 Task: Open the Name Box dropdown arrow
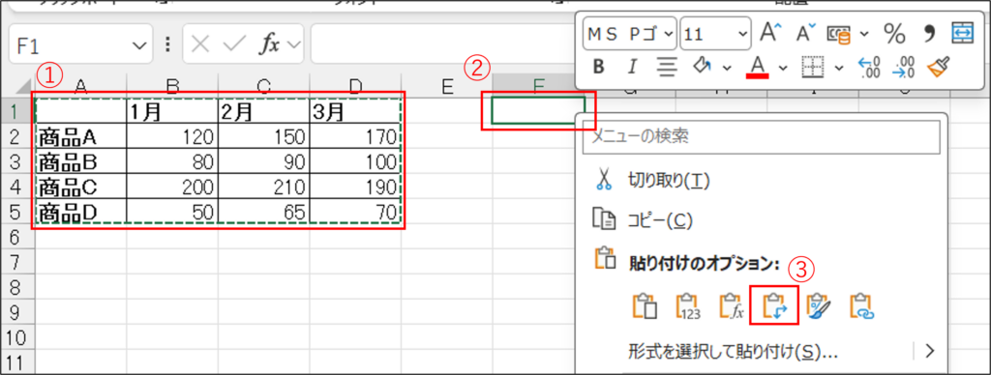coord(138,44)
